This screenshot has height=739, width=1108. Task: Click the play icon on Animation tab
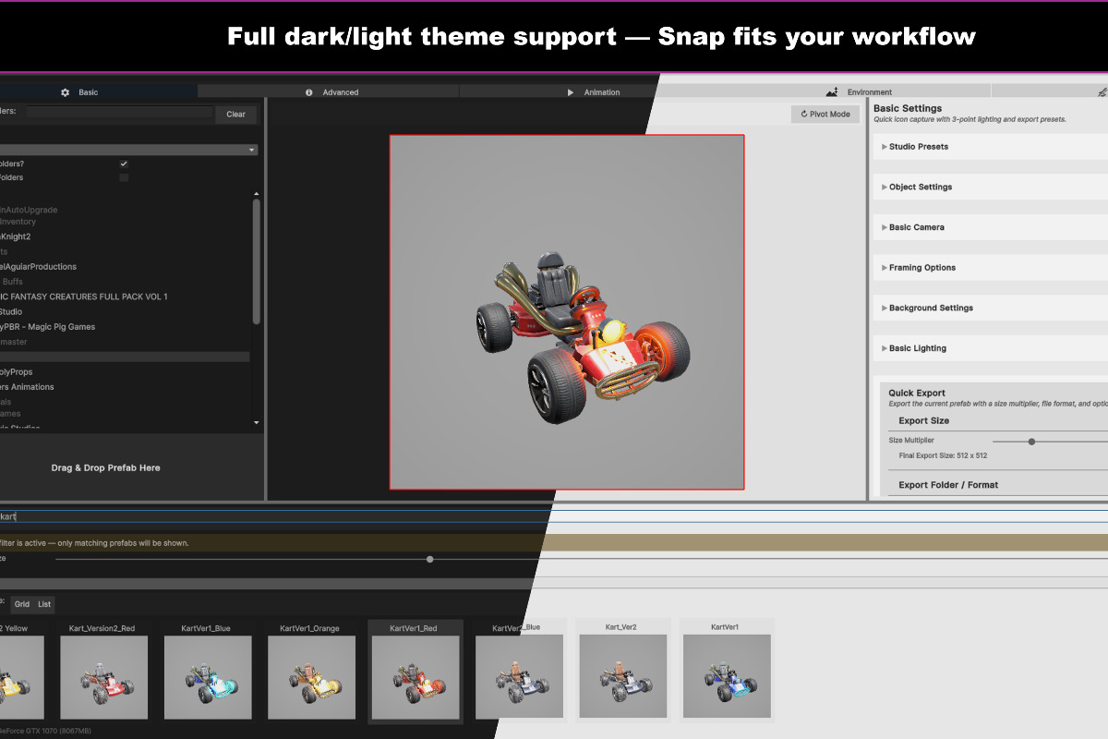click(x=571, y=92)
